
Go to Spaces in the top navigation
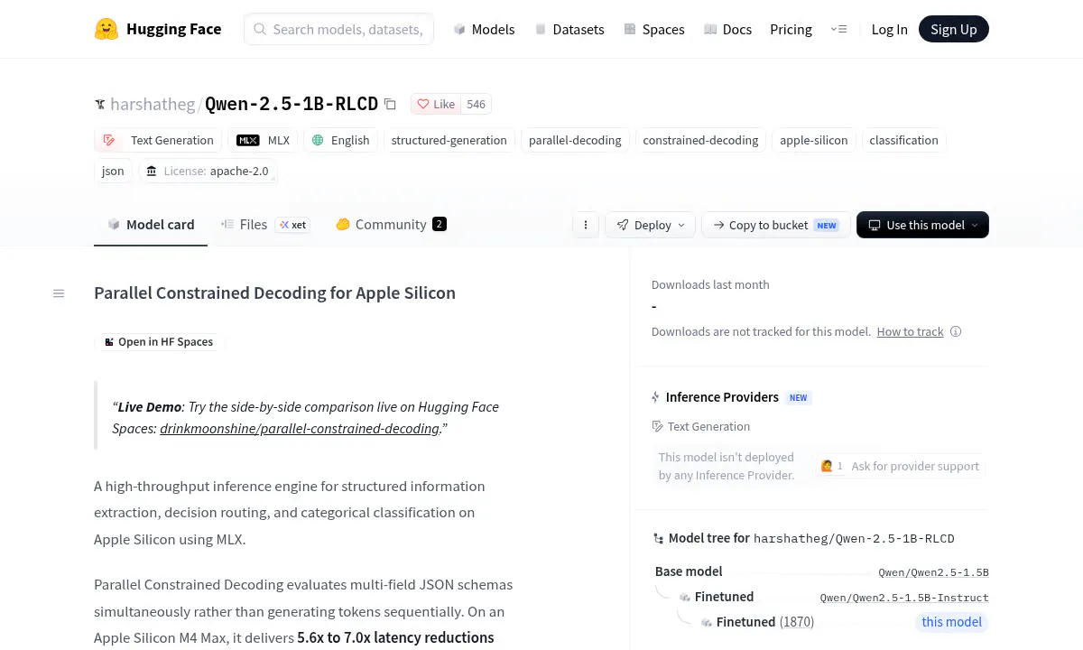coord(654,29)
